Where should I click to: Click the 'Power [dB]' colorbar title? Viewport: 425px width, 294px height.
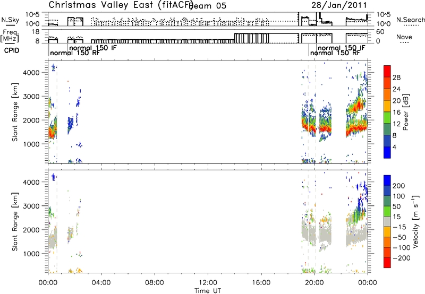pos(405,112)
